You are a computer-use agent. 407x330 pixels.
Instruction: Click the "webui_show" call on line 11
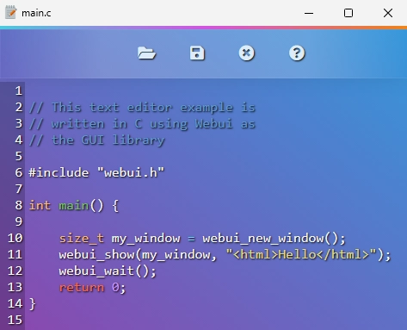pyautogui.click(x=97, y=255)
